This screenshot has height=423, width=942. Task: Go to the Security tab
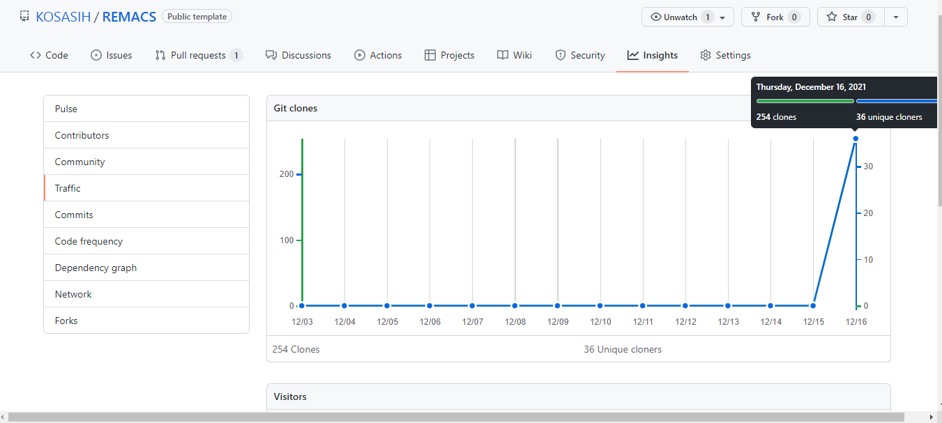click(x=580, y=55)
